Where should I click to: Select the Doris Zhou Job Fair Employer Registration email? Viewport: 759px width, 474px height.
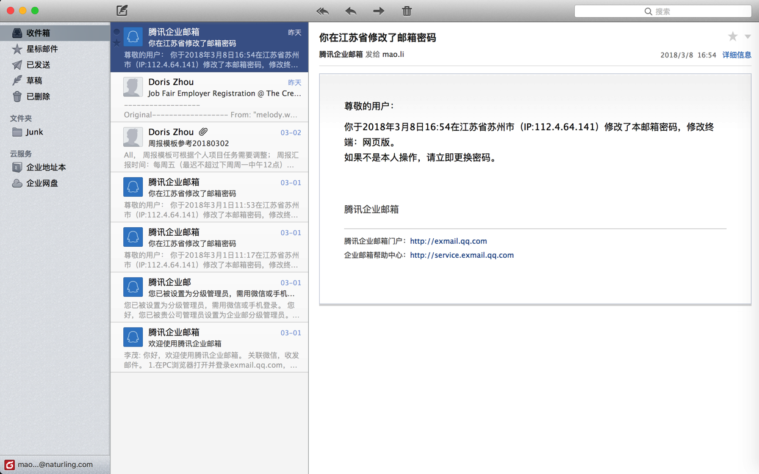coord(209,97)
